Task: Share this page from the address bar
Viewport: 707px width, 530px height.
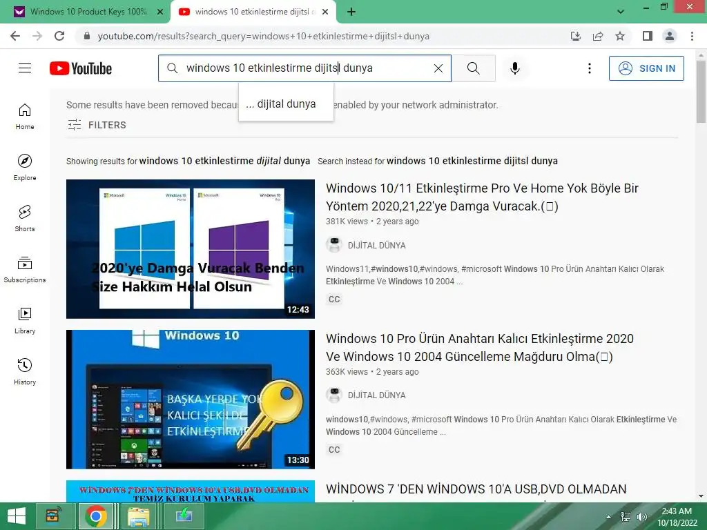Action: pyautogui.click(x=598, y=36)
